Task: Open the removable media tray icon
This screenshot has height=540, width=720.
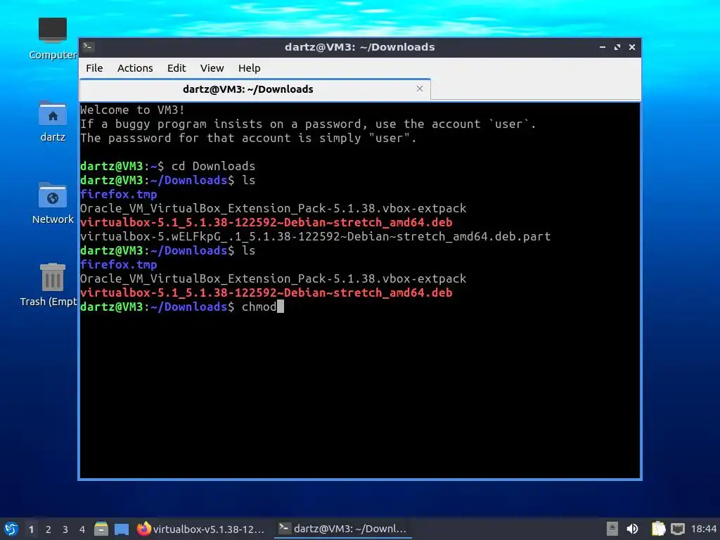Action: click(x=612, y=529)
